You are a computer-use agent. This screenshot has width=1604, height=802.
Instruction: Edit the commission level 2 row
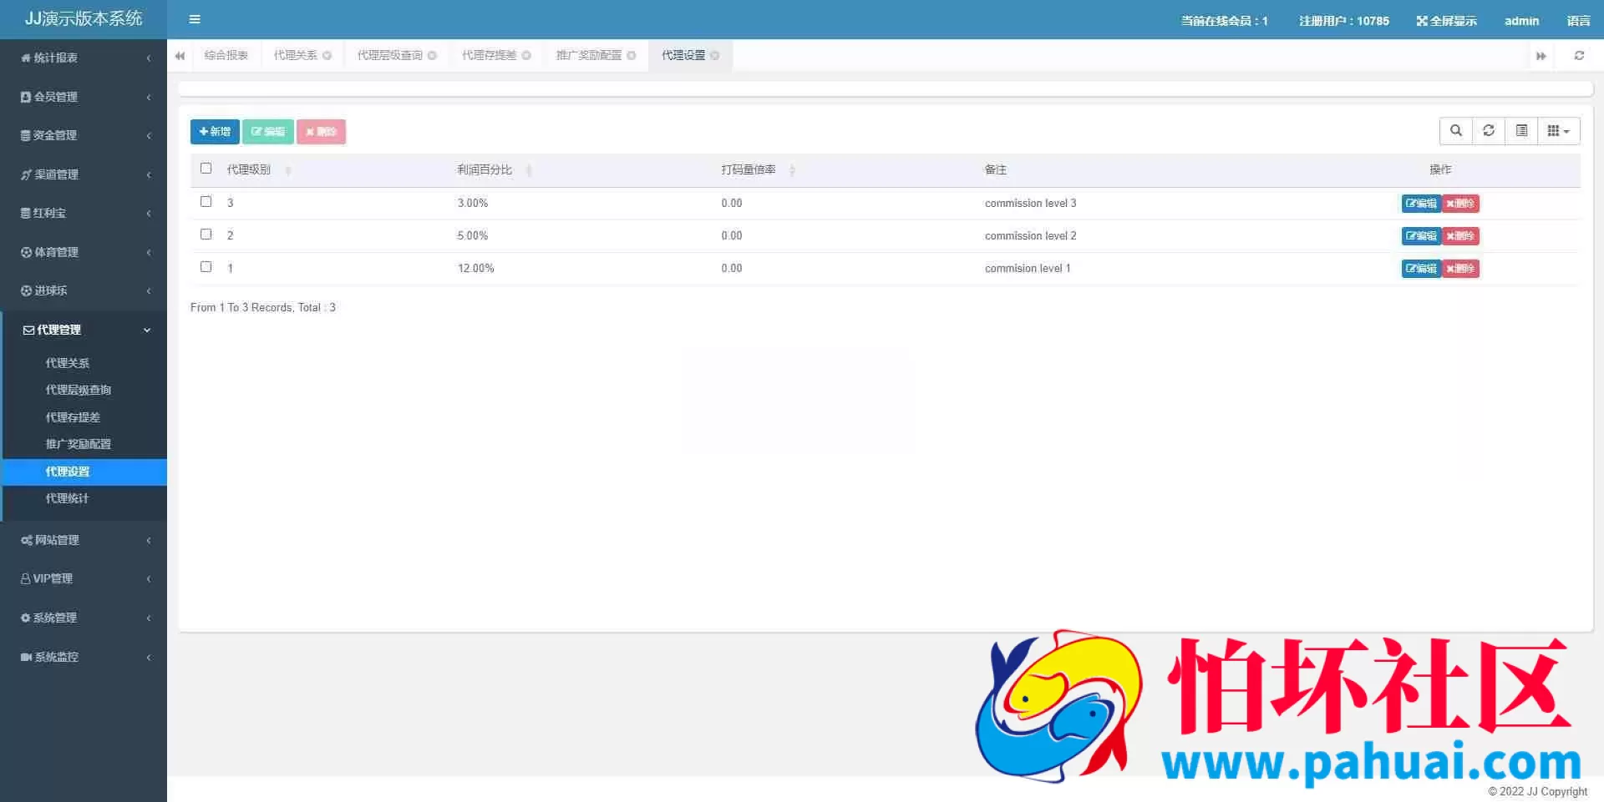pos(1421,236)
